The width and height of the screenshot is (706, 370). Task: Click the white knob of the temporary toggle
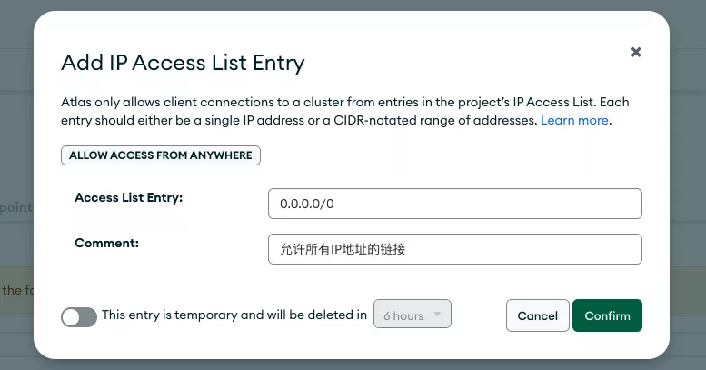pyautogui.click(x=71, y=317)
